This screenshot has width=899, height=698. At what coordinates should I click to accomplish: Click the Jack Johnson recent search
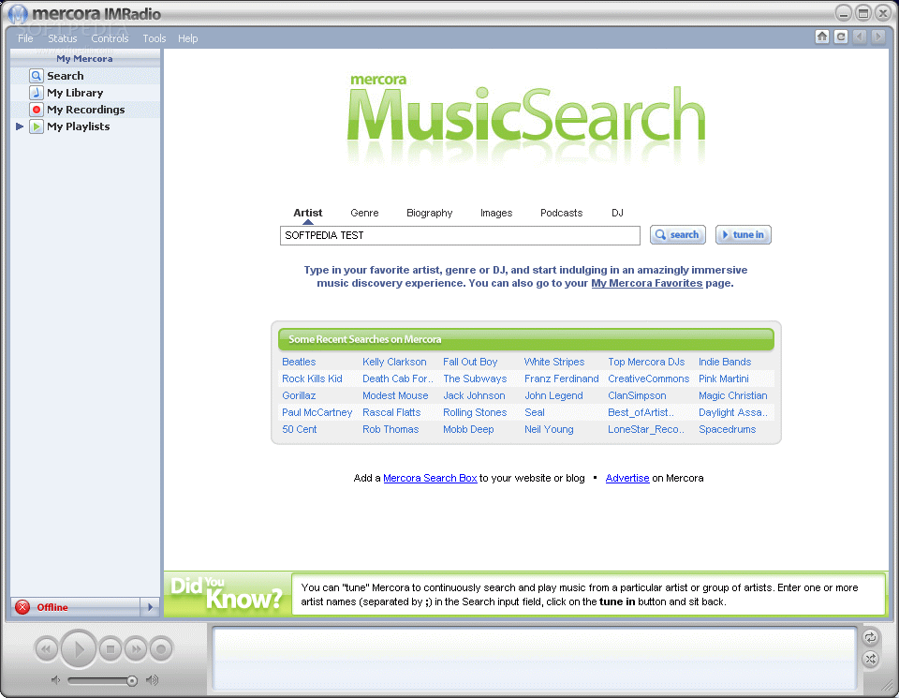(474, 395)
